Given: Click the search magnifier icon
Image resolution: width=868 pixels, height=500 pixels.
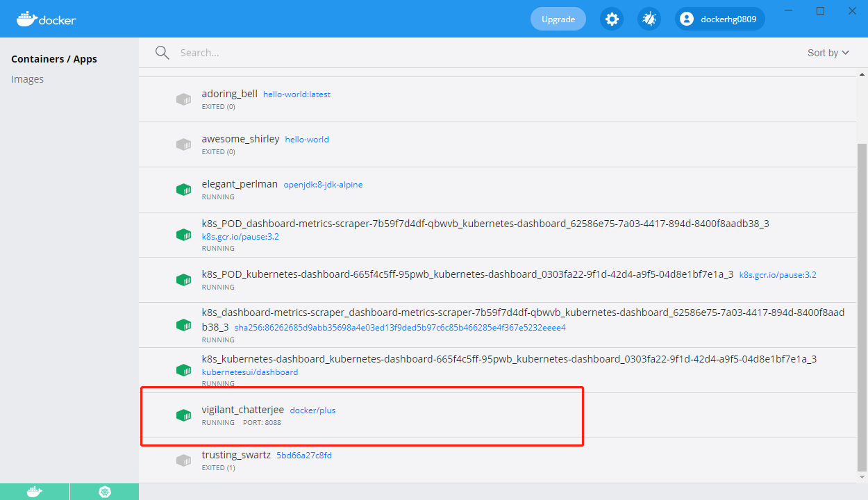Looking at the screenshot, I should point(162,52).
